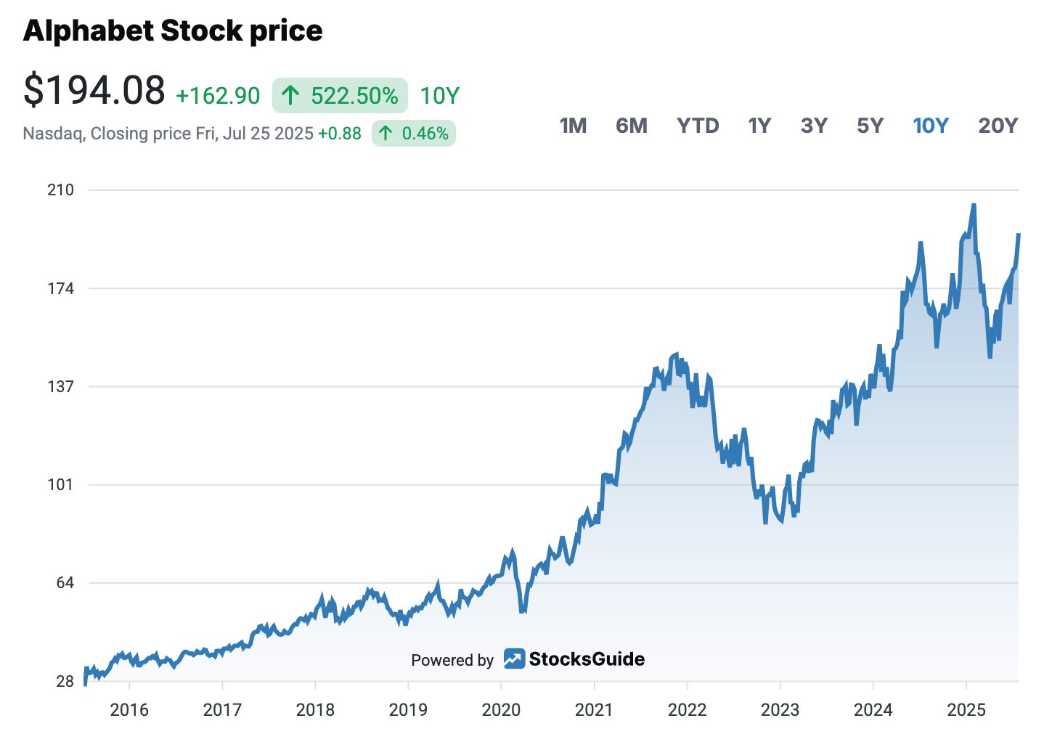Click the 2023 x-axis year label
The width and height of the screenshot is (1044, 742).
[x=780, y=709]
